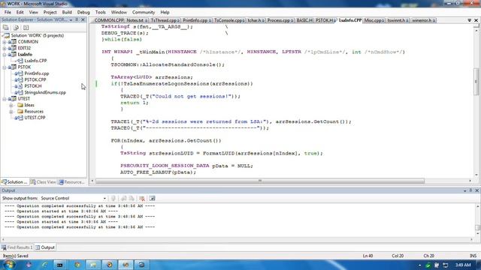
Task: Switch to TsThread.cpp editor tab
Action: point(165,20)
